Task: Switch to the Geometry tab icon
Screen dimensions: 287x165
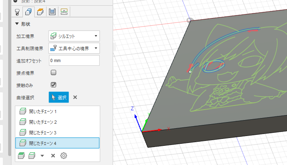Action: [28, 12]
